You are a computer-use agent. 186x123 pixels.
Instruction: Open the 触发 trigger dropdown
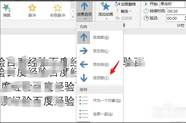(x=123, y=11)
